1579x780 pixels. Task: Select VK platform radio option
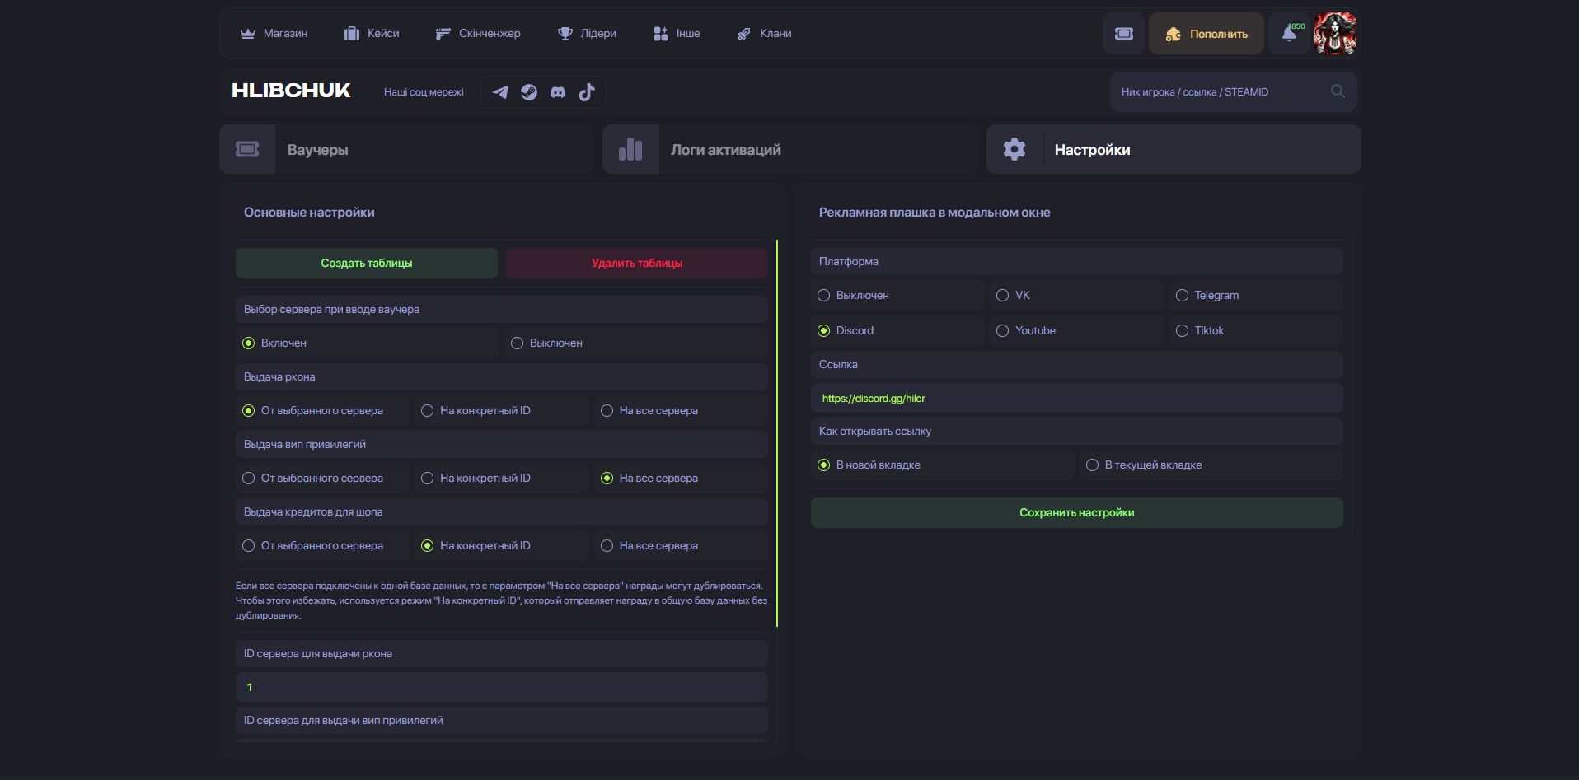[x=1076, y=295]
